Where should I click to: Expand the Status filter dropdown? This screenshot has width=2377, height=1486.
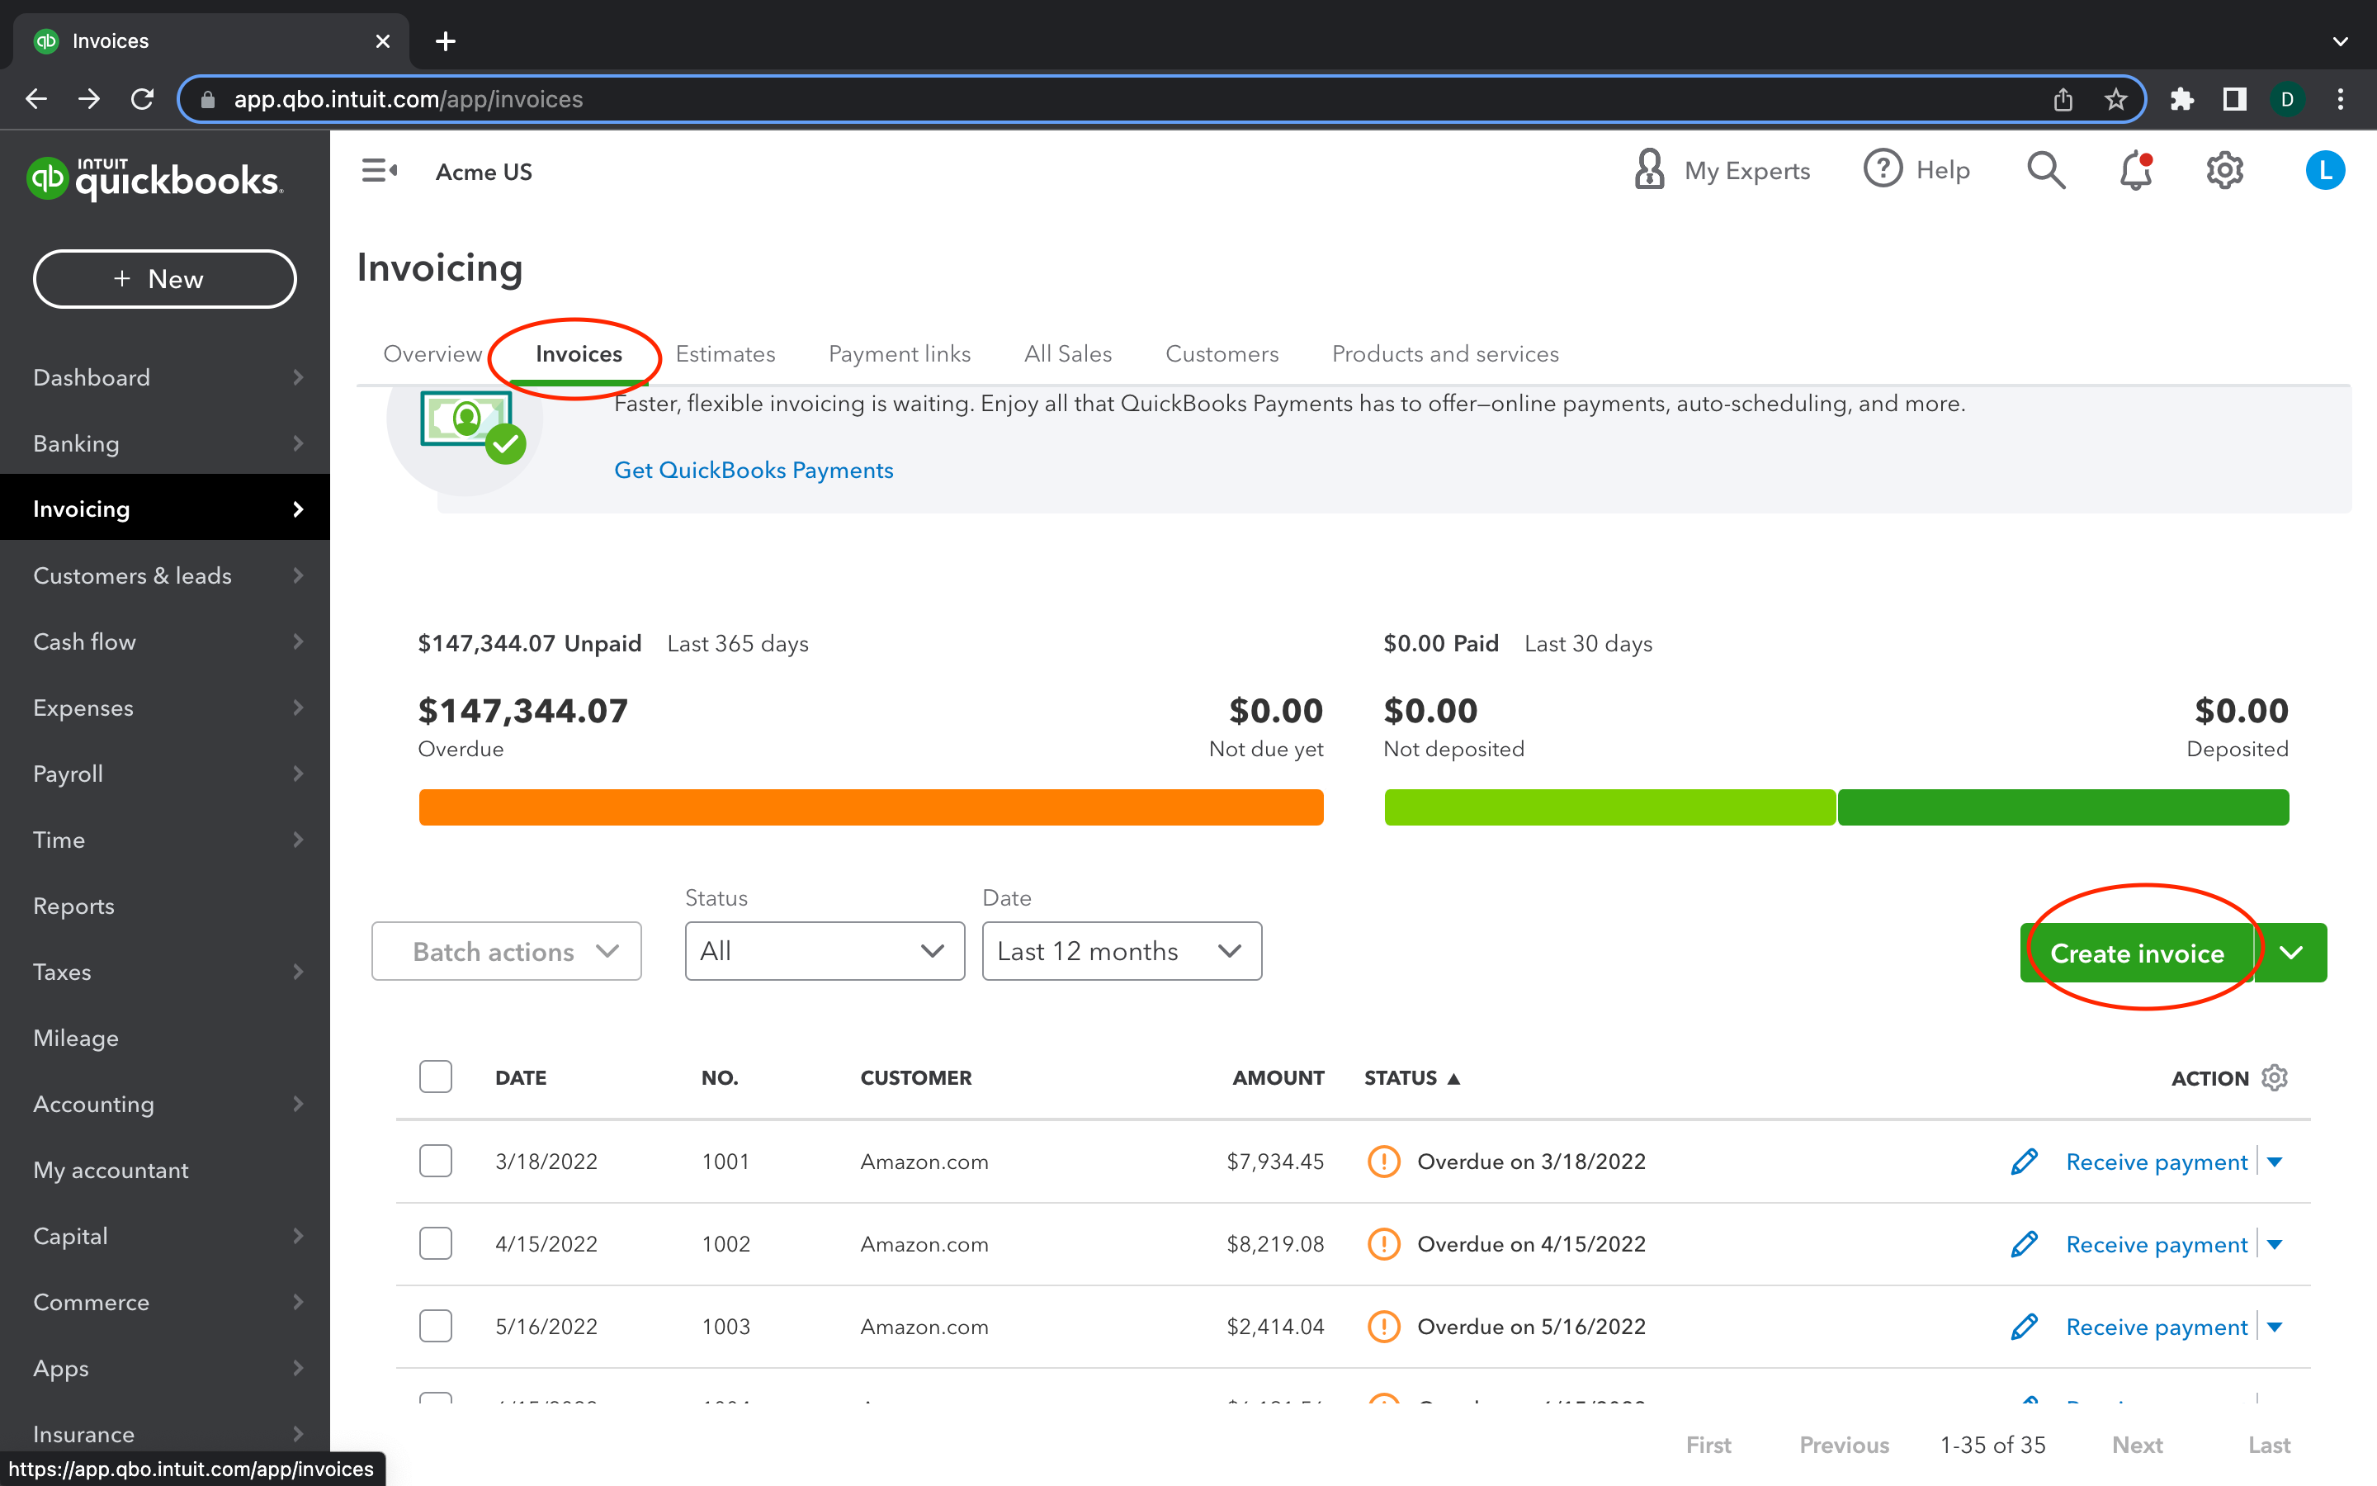821,952
